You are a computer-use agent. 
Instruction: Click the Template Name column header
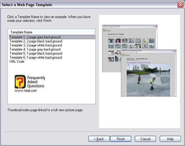pyautogui.click(x=51, y=32)
